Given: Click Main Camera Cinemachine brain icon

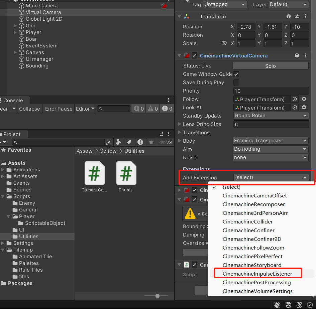Looking at the screenshot, I should (x=164, y=6).
